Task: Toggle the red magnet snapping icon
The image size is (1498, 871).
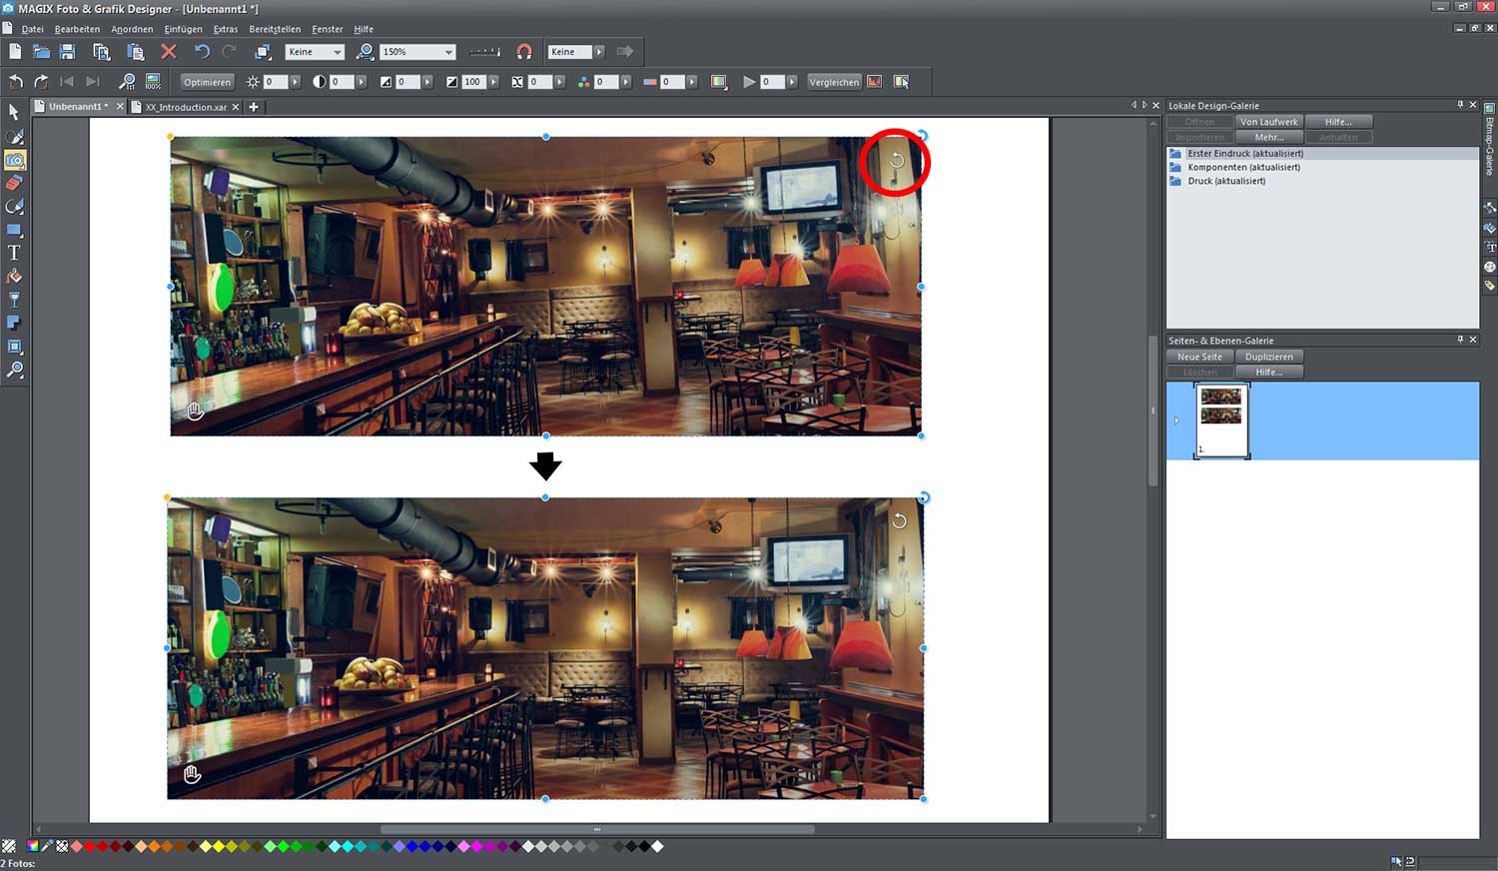Action: pos(524,52)
